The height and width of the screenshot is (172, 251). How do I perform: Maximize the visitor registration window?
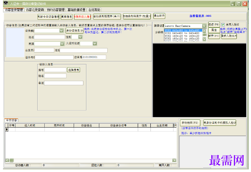point(239,4)
